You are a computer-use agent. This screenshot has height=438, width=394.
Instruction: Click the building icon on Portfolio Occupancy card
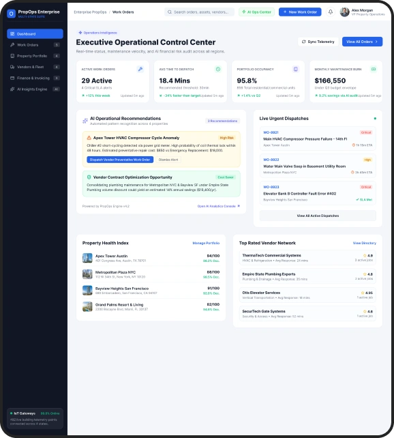tap(296, 69)
